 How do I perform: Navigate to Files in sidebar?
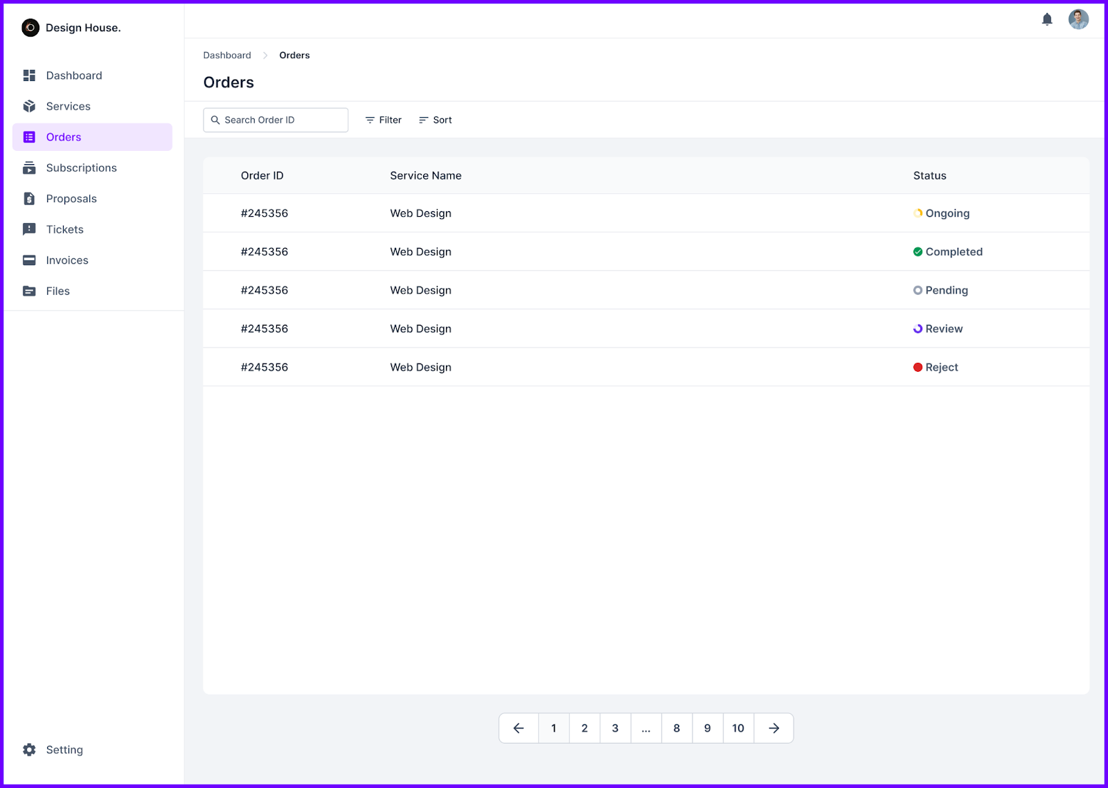(57, 291)
